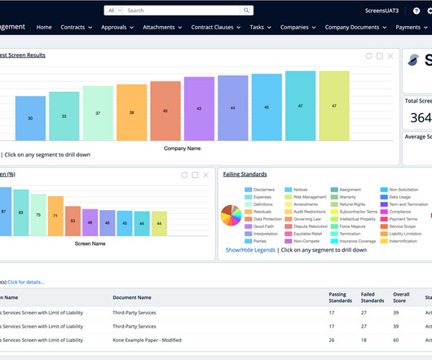Refresh the Screen Name percentage chart
Viewport: 432px width, 360px height.
click(184, 175)
